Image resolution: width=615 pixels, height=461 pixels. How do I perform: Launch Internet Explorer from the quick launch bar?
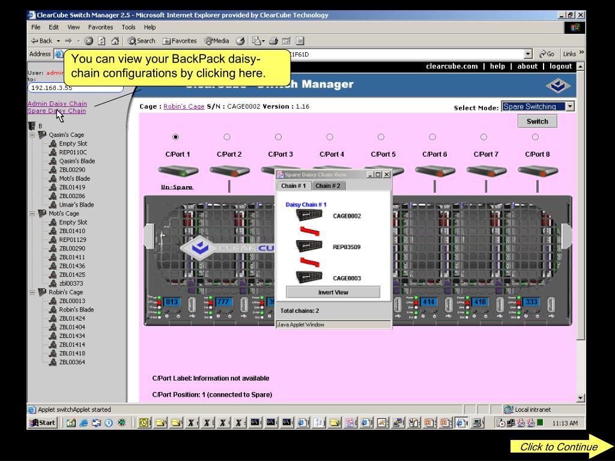pyautogui.click(x=83, y=423)
